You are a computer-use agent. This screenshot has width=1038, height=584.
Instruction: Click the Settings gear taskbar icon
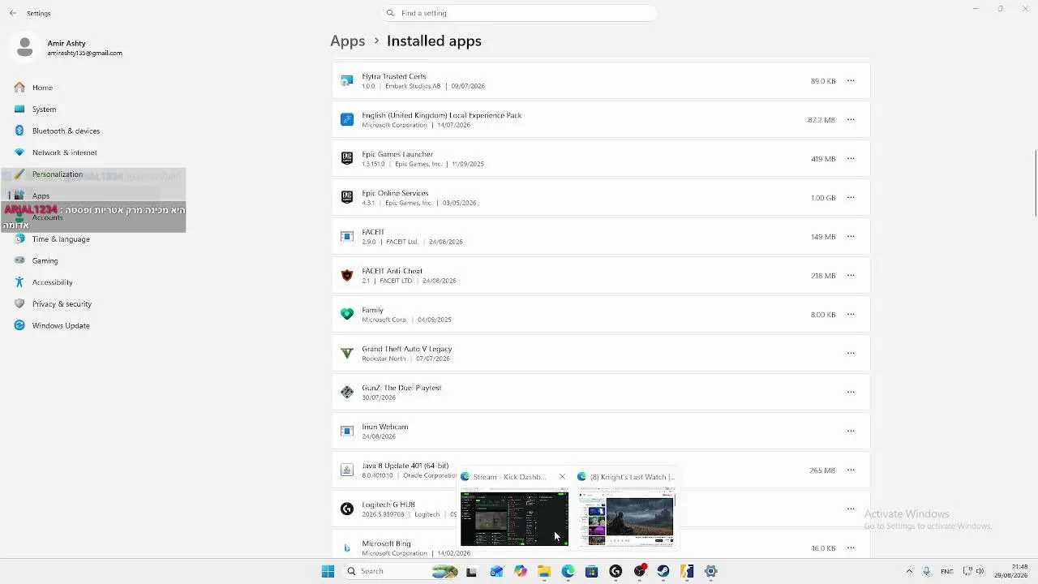click(711, 571)
